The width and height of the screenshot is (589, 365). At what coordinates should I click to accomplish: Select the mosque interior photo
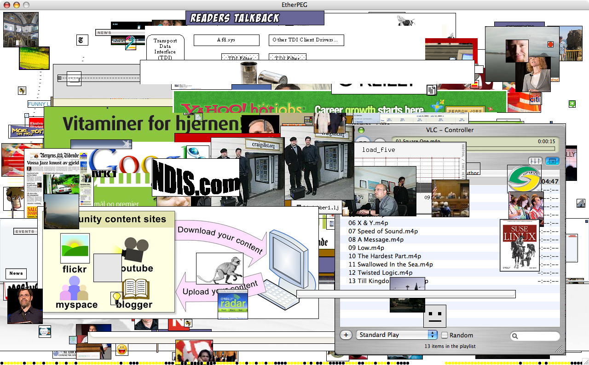point(21,29)
